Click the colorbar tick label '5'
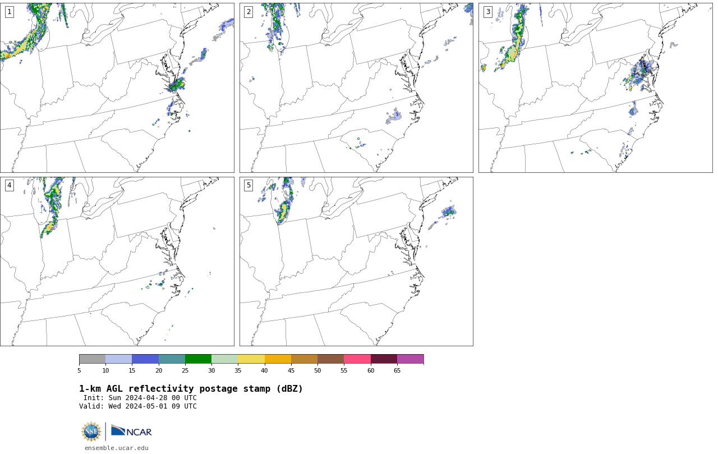718x454 pixels. [79, 370]
